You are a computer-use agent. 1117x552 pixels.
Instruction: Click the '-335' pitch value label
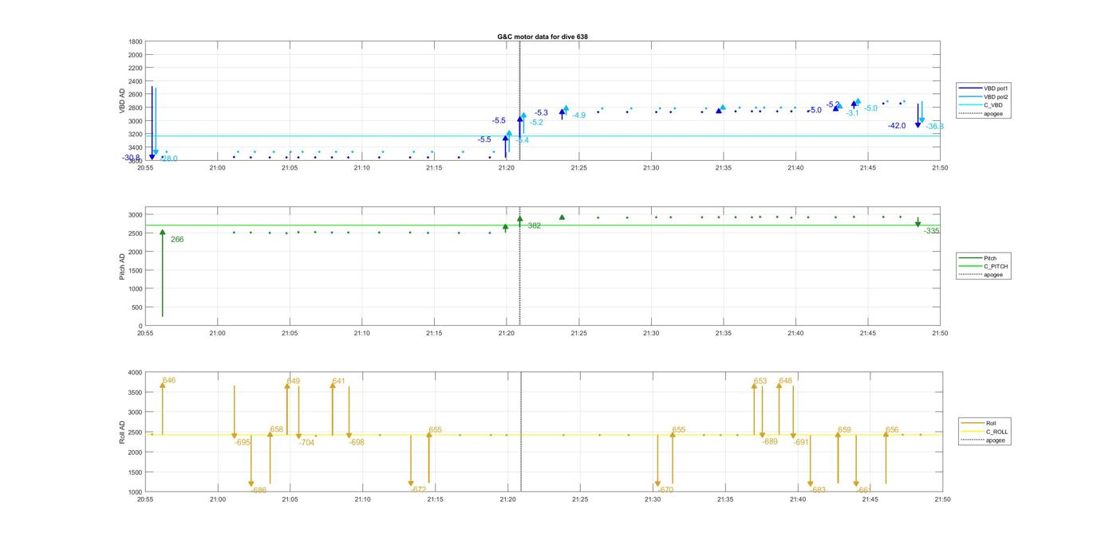931,231
